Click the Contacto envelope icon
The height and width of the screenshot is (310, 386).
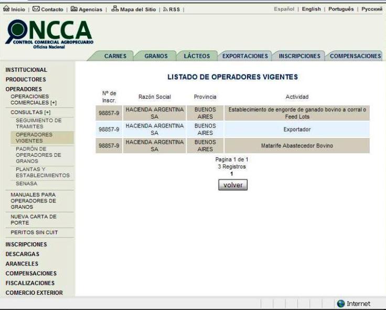[36, 9]
